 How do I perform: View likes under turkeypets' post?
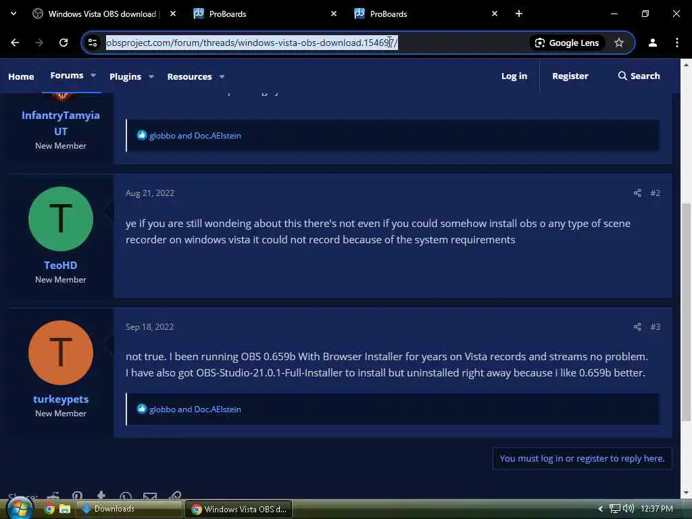click(195, 409)
